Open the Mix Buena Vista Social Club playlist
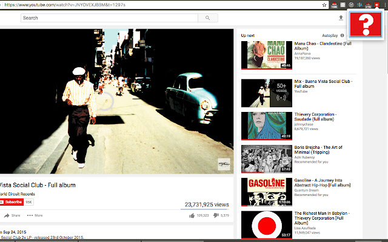 pyautogui.click(x=323, y=83)
